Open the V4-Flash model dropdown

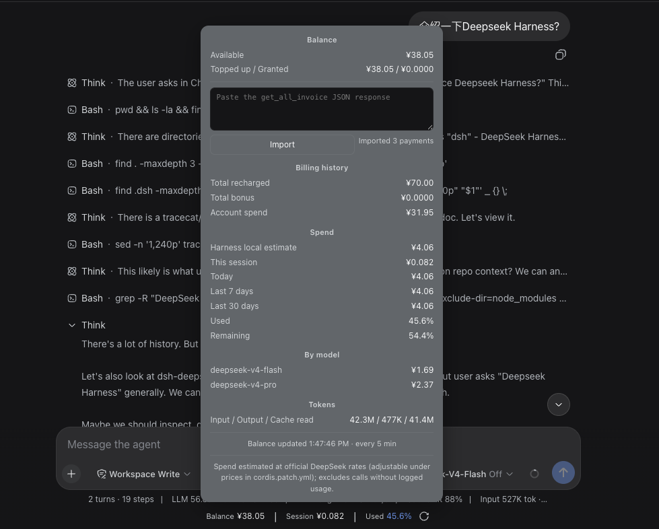tap(479, 474)
